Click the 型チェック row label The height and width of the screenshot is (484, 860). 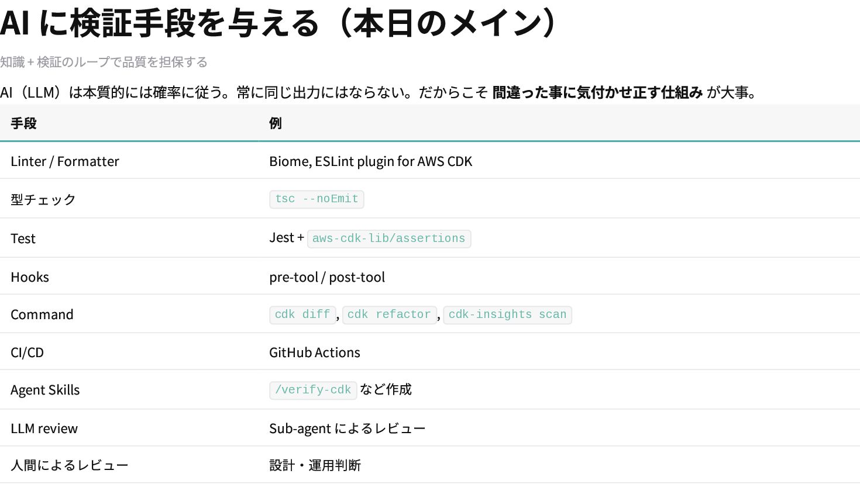[43, 199]
